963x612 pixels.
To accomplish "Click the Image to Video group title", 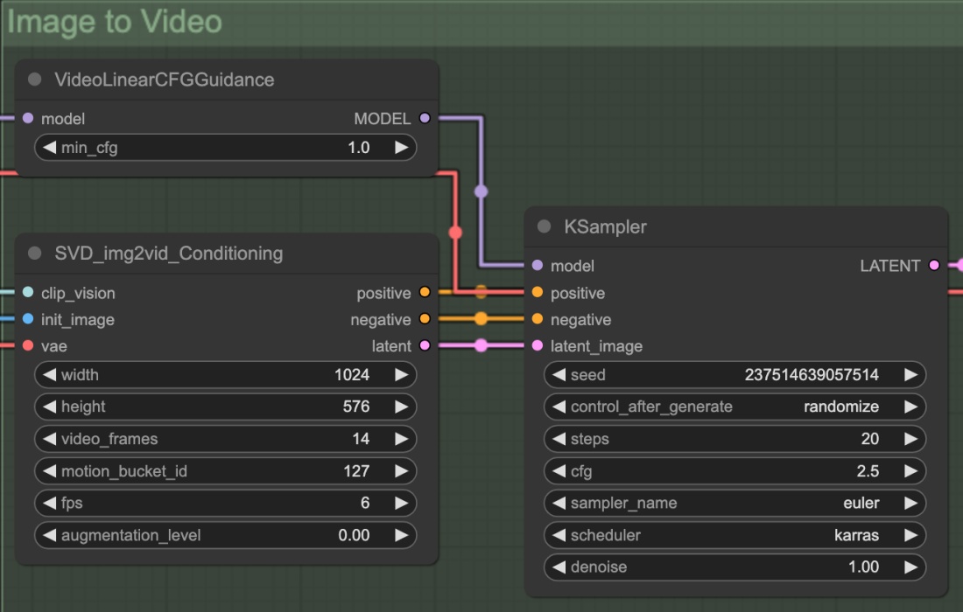I will click(x=114, y=22).
